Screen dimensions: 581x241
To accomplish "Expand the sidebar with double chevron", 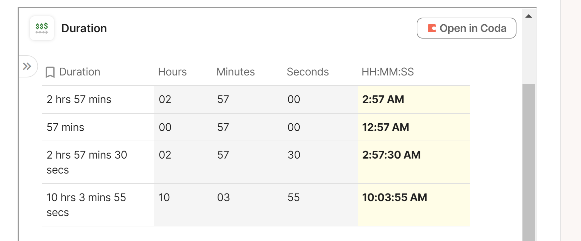I will (x=27, y=66).
